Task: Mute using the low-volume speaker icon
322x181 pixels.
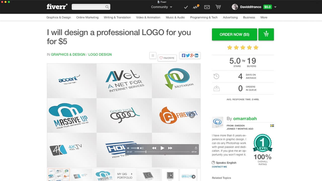Action: pos(128,148)
